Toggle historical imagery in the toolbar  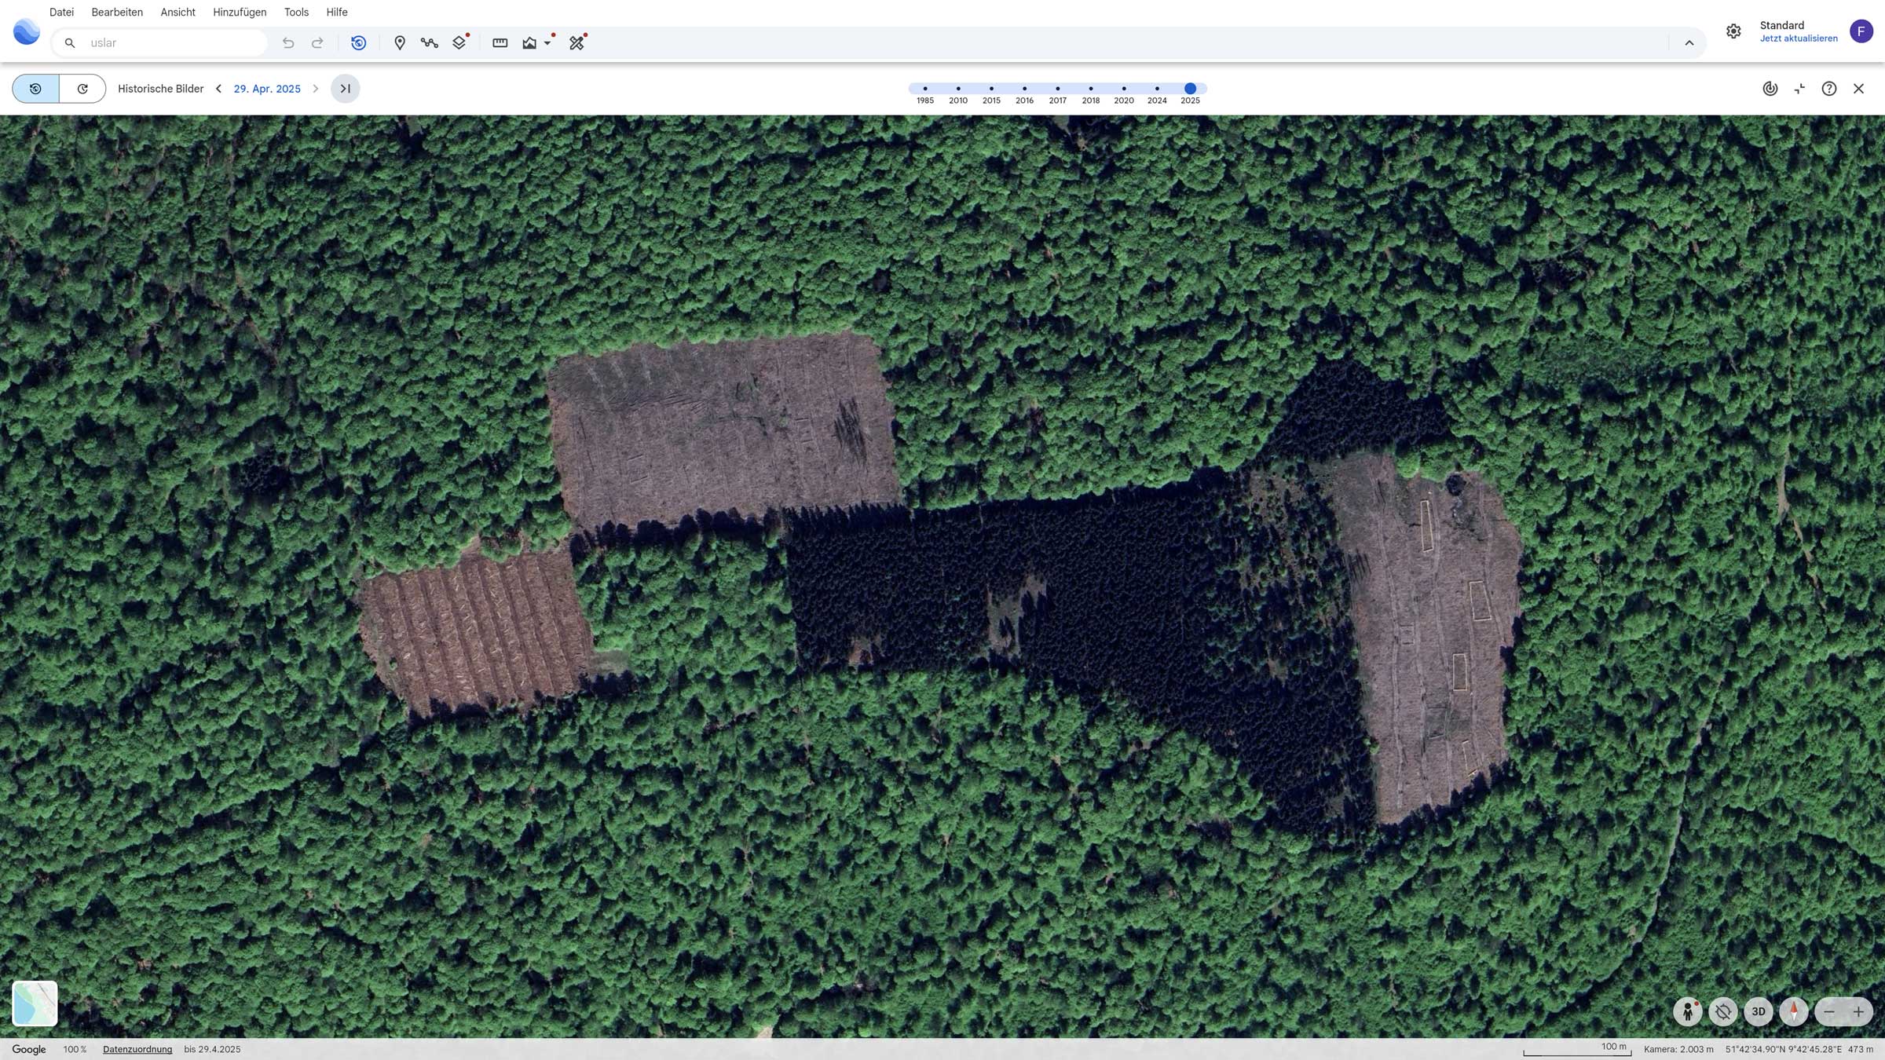pyautogui.click(x=358, y=42)
